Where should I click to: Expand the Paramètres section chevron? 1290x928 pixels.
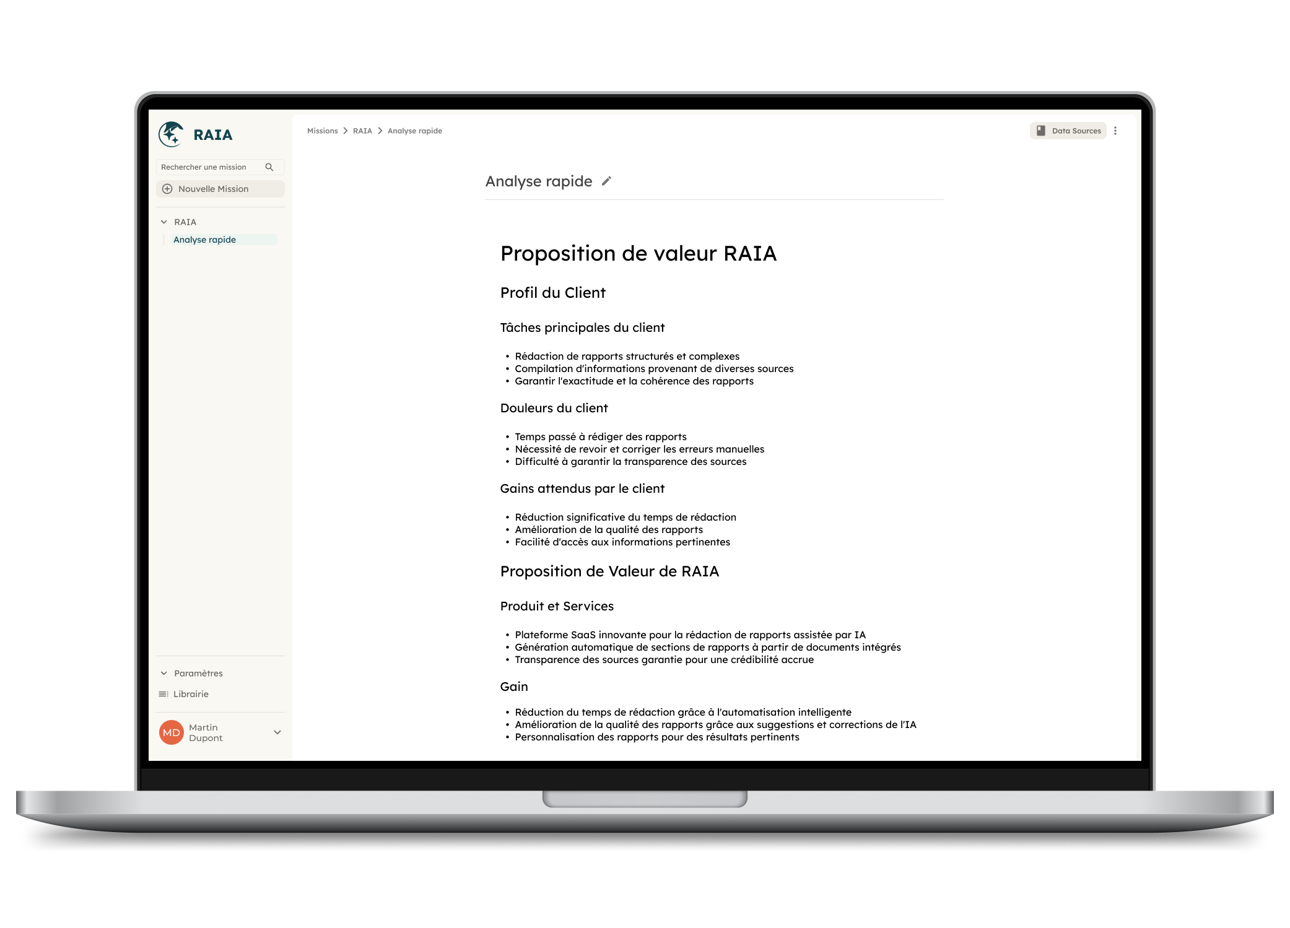pyautogui.click(x=164, y=673)
